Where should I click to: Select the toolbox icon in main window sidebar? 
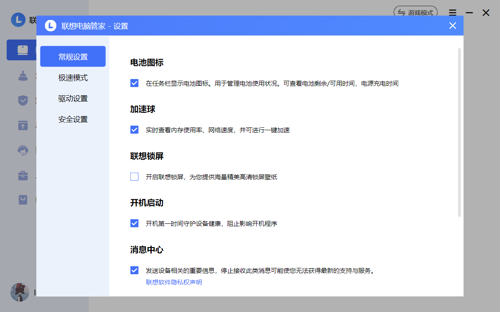click(22, 175)
